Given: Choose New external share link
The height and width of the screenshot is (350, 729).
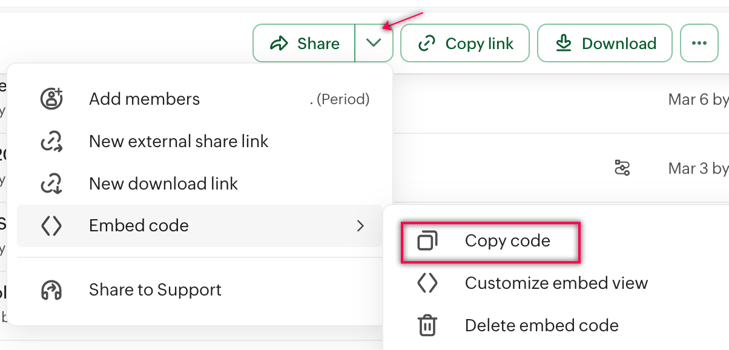Looking at the screenshot, I should [x=179, y=142].
